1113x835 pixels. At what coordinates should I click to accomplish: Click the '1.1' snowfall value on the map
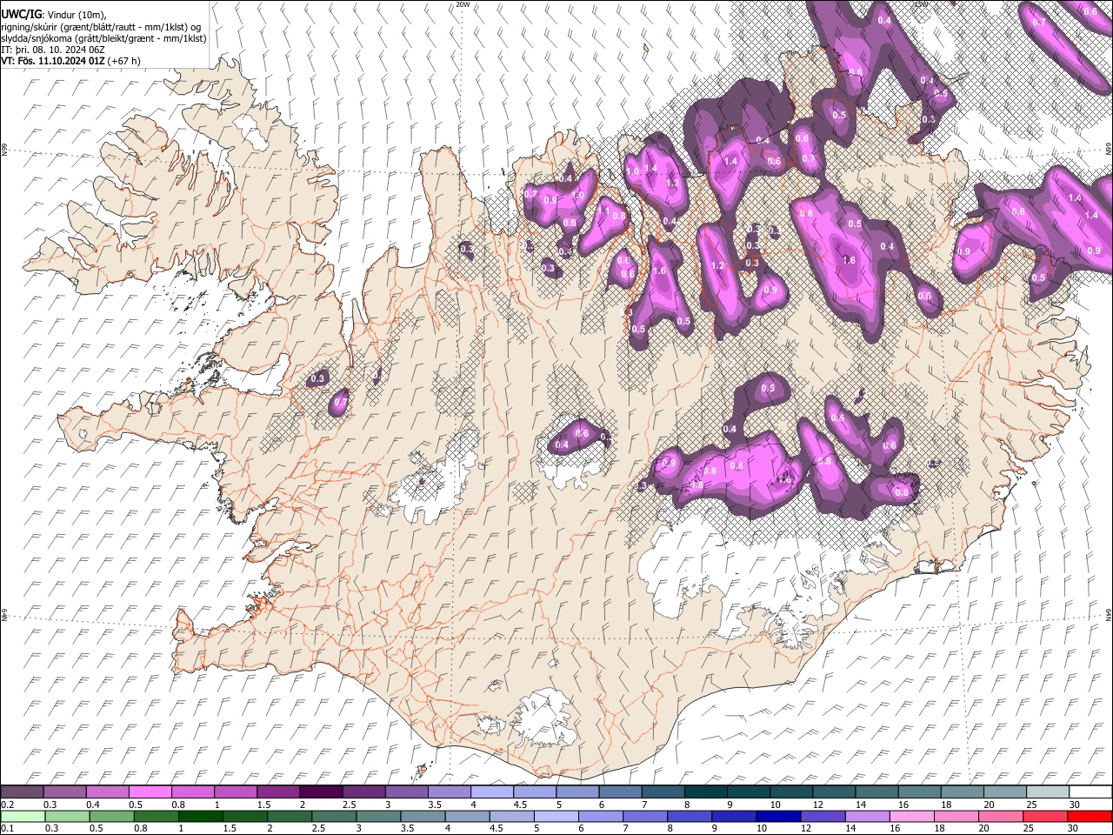click(603, 210)
